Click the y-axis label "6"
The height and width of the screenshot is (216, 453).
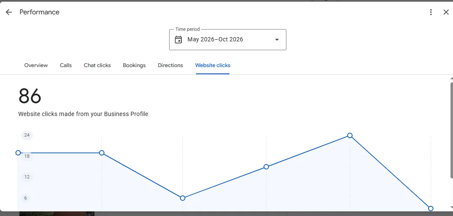pyautogui.click(x=25, y=198)
